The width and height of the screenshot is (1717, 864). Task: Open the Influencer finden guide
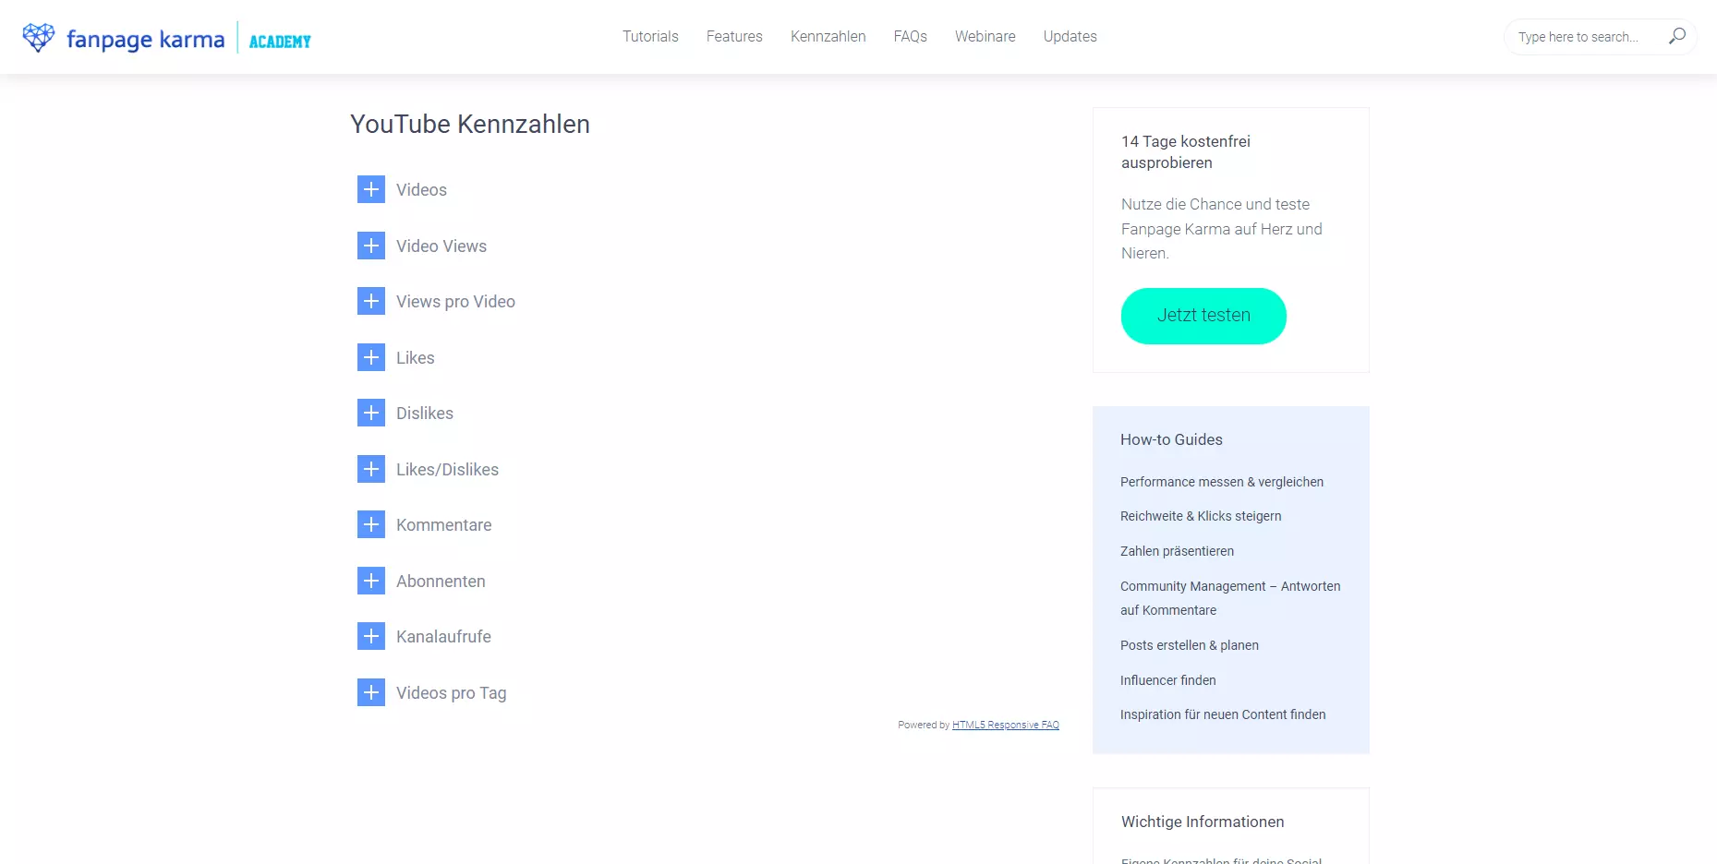1168,680
